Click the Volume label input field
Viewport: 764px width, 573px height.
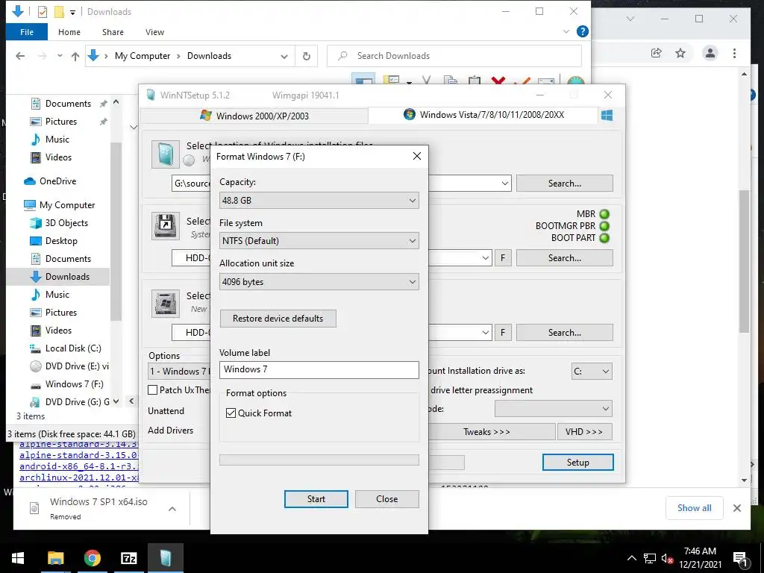click(x=319, y=370)
